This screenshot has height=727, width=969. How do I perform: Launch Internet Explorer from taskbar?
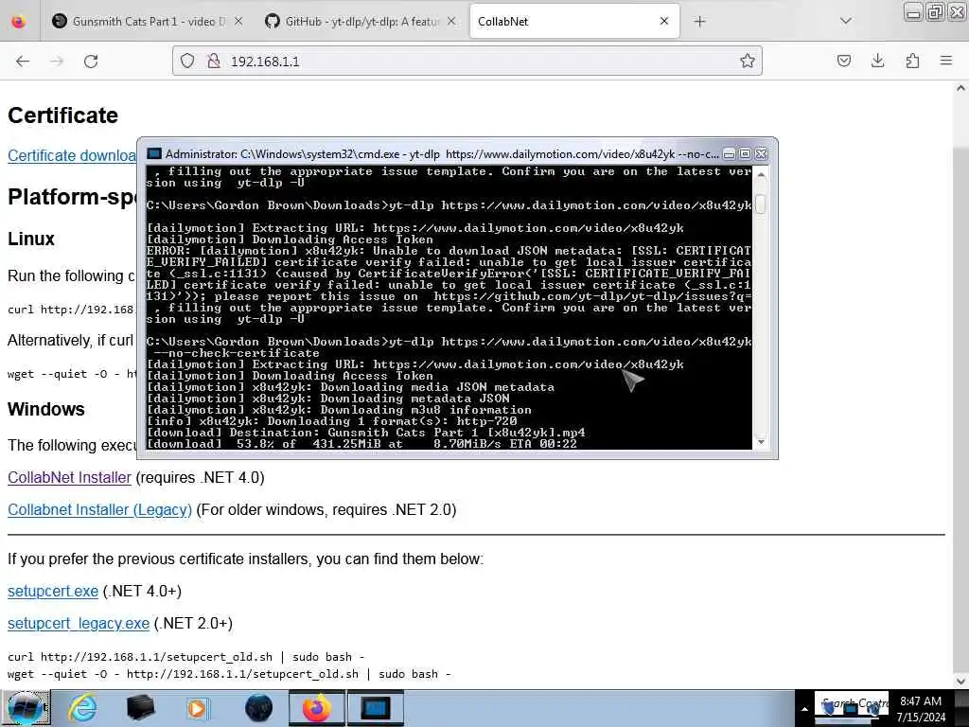point(81,708)
